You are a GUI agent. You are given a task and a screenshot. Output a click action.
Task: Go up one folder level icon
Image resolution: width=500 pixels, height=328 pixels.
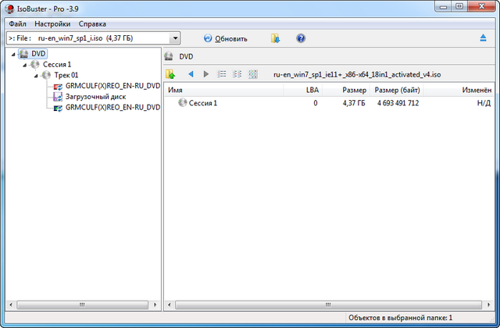tap(170, 74)
